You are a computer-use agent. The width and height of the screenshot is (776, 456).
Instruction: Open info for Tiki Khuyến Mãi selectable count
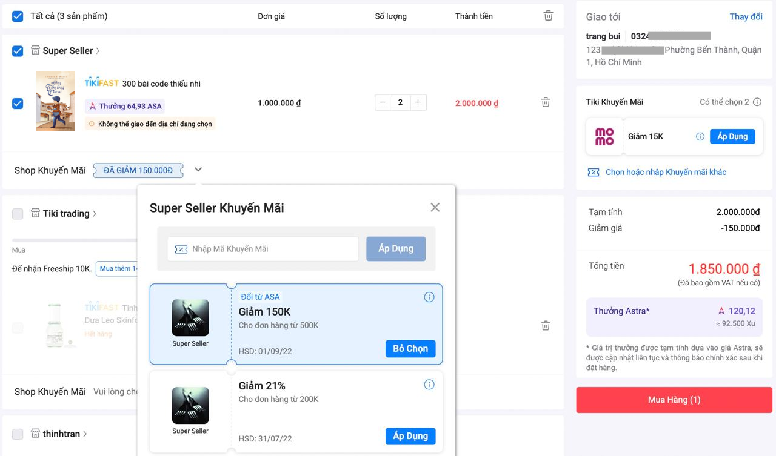[x=757, y=102]
